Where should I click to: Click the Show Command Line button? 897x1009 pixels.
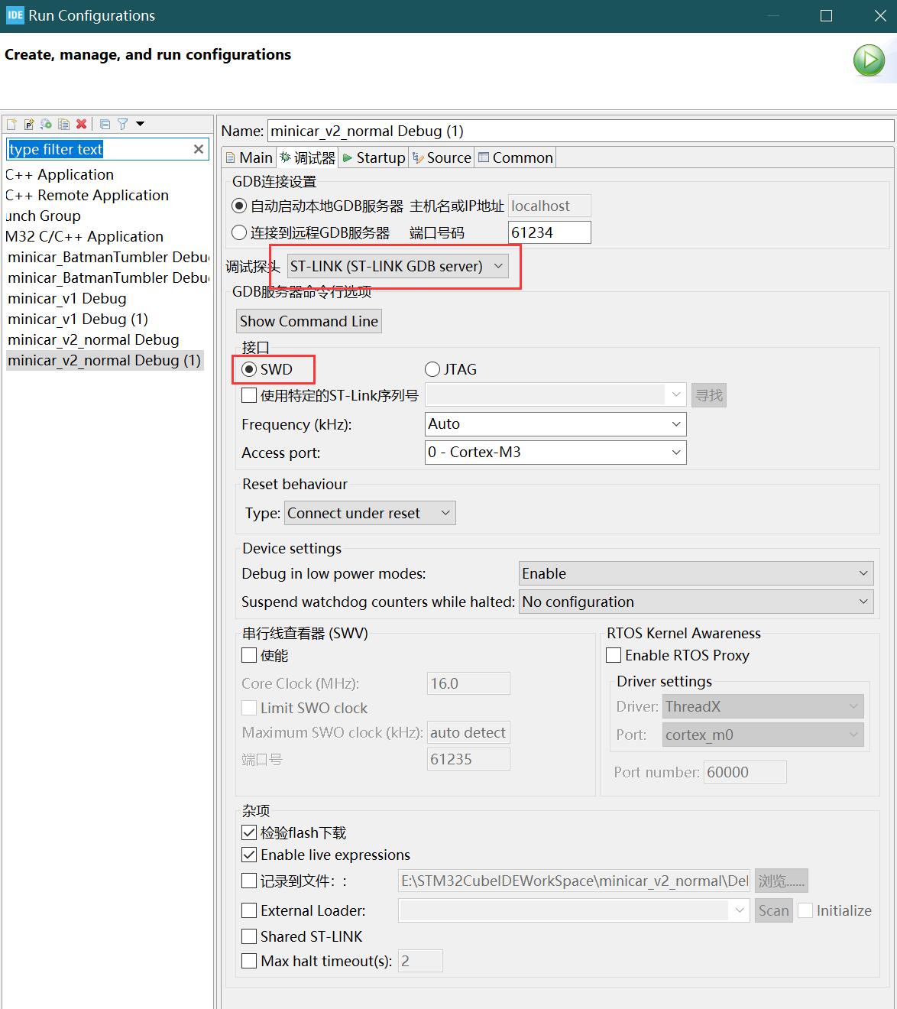point(309,321)
